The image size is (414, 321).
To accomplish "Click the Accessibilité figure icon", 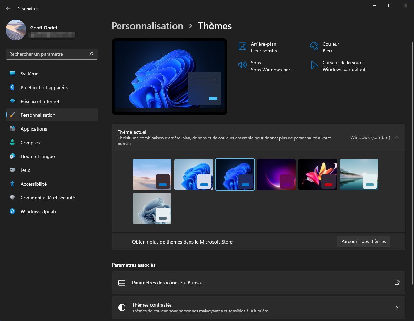I will click(x=12, y=184).
